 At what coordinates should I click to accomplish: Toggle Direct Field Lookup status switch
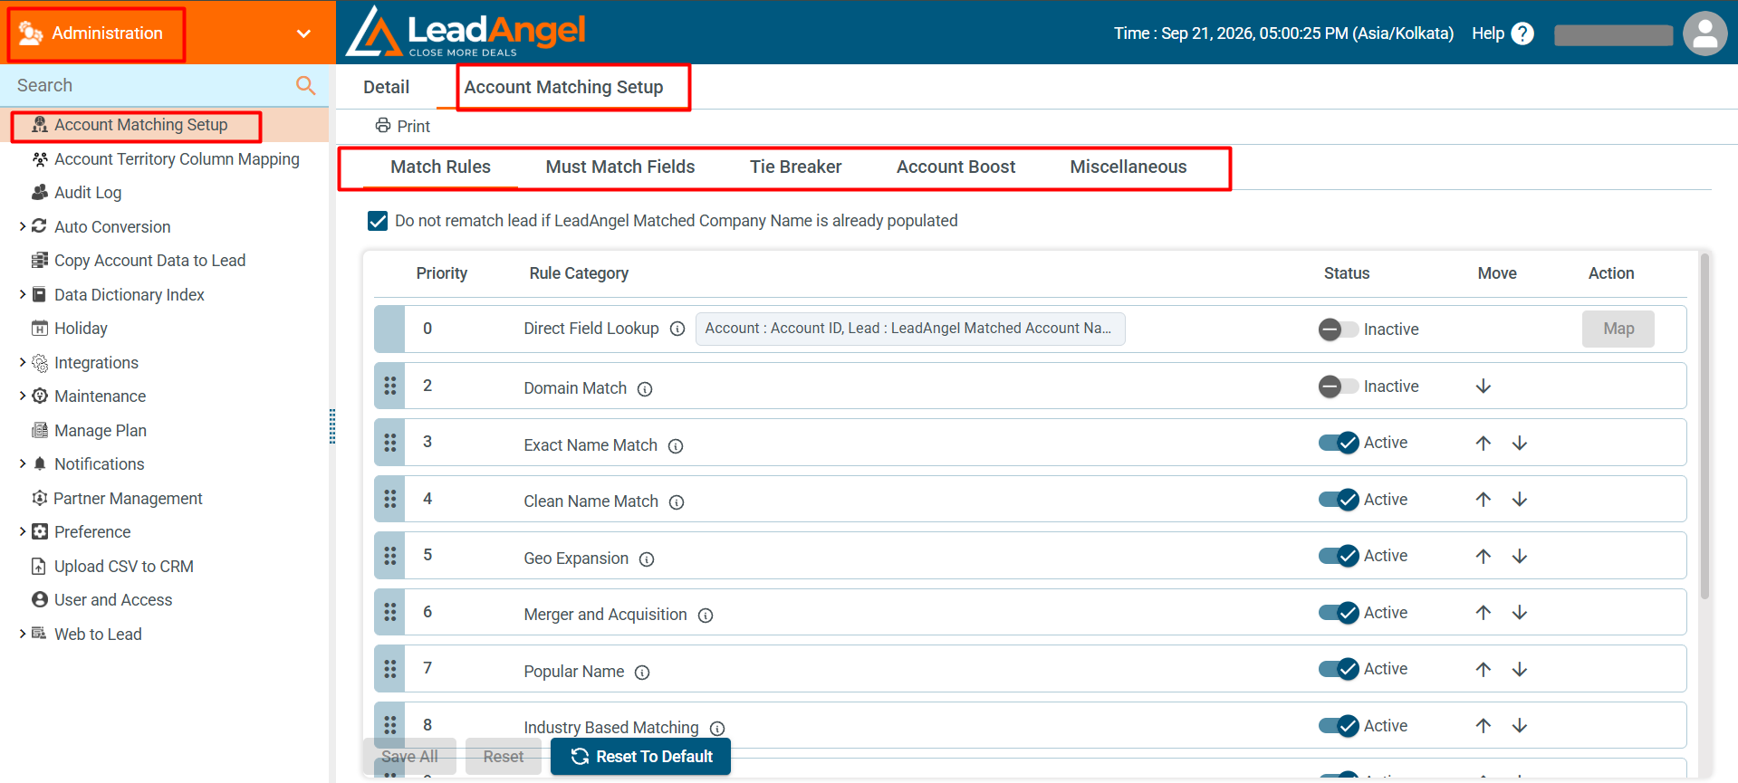point(1338,329)
